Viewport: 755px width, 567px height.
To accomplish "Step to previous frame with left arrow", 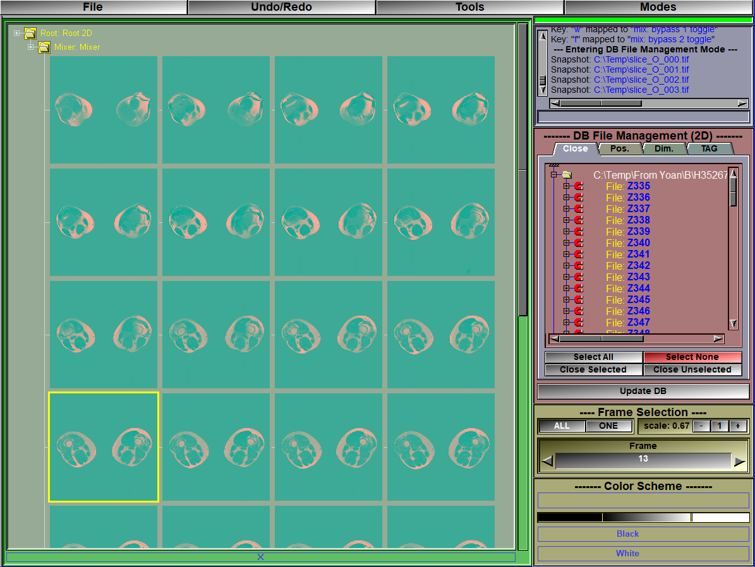I will pyautogui.click(x=547, y=461).
